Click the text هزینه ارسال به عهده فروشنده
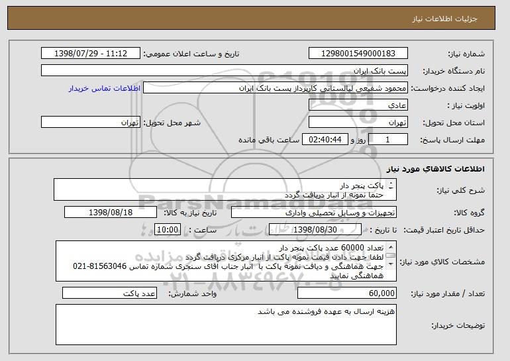Screen dimensions: 510x361 point(338,311)
